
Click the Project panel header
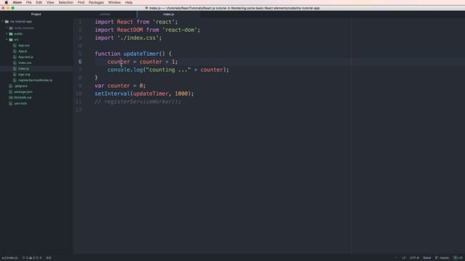click(36, 14)
